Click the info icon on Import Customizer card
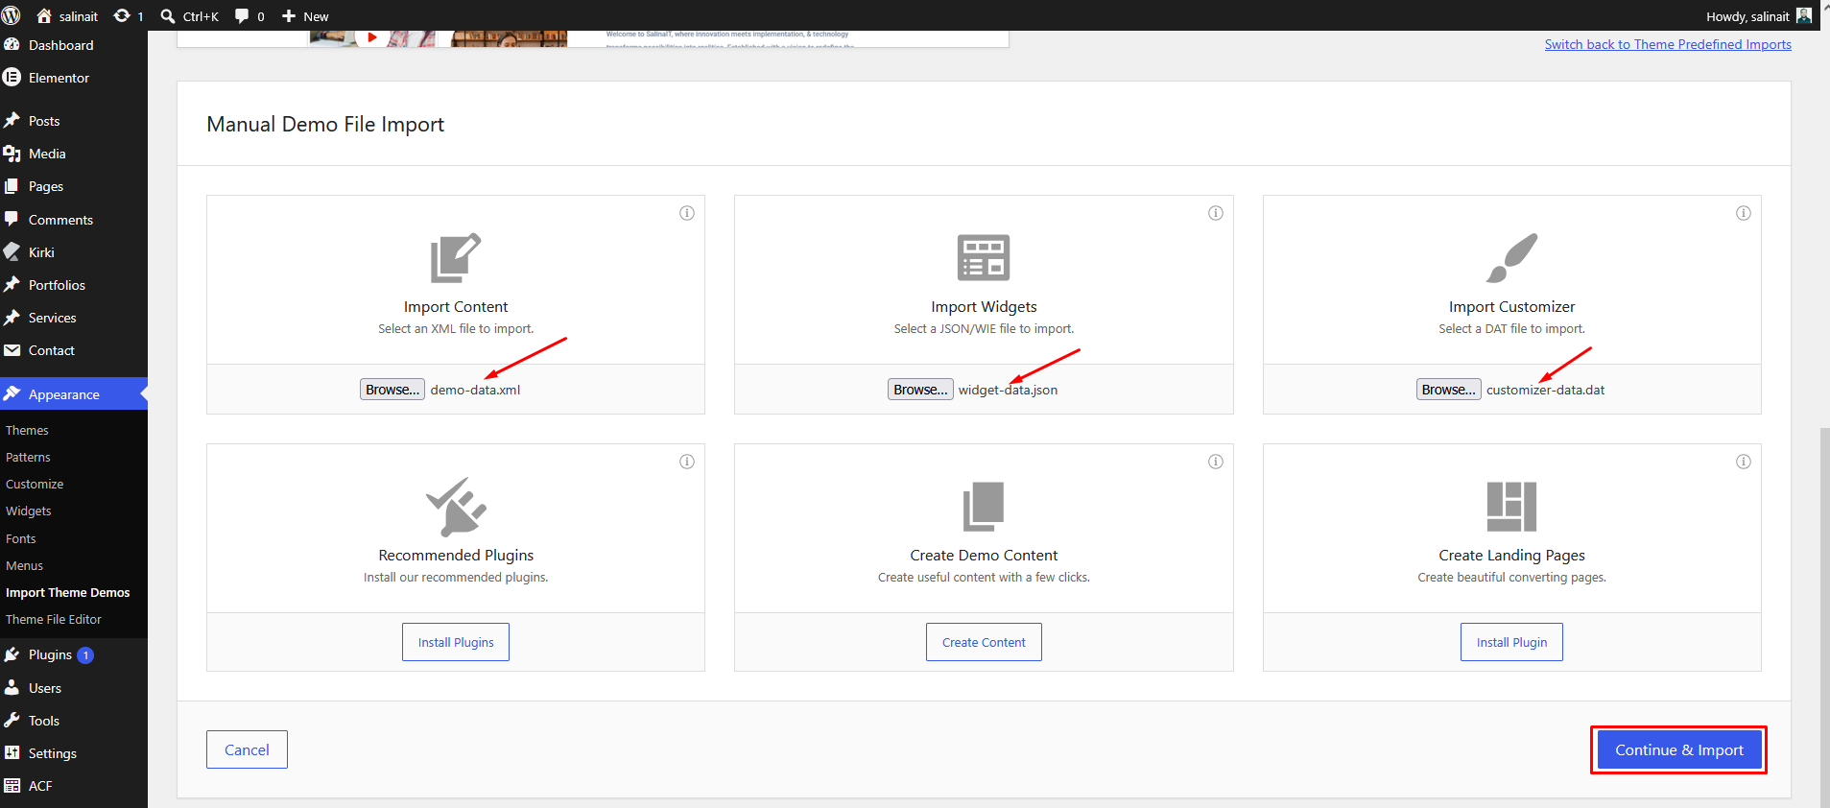Viewport: 1830px width, 808px height. (x=1744, y=213)
